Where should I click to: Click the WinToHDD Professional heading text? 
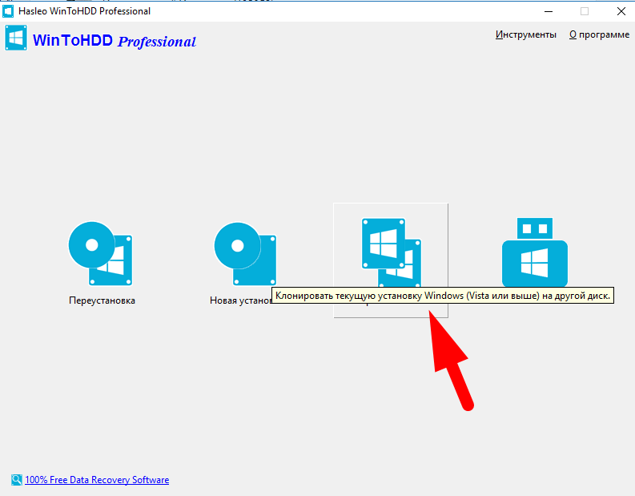pos(115,41)
